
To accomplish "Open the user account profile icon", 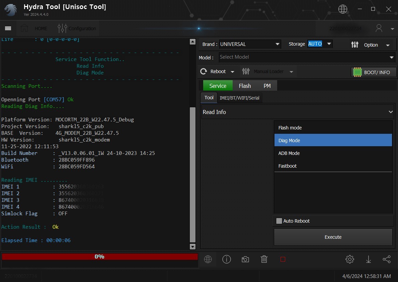I will [379, 28].
